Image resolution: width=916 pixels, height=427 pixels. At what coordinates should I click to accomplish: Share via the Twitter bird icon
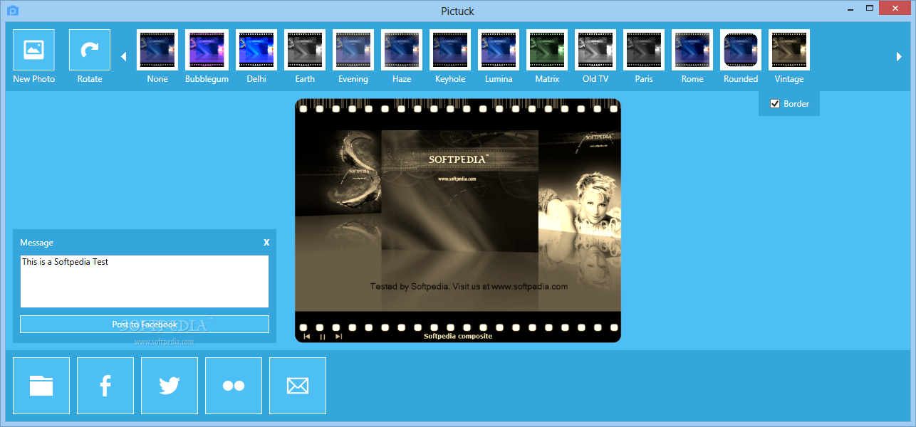pos(170,386)
